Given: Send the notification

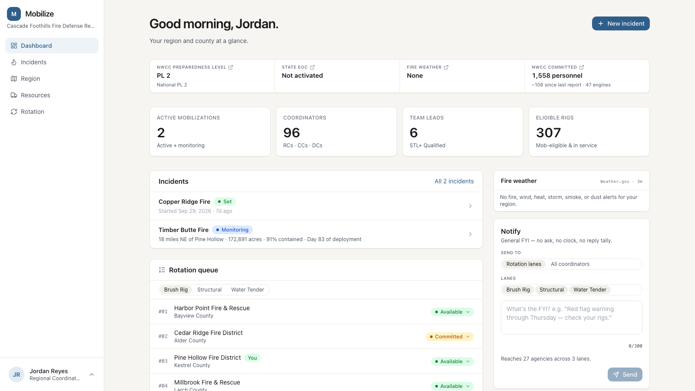Looking at the screenshot, I should [625, 374].
